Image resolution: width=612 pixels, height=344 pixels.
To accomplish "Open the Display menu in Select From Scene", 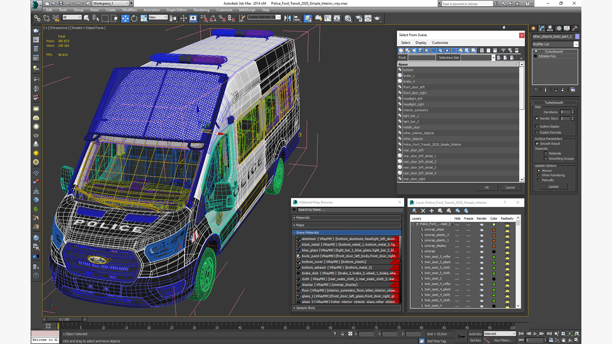I will [421, 43].
